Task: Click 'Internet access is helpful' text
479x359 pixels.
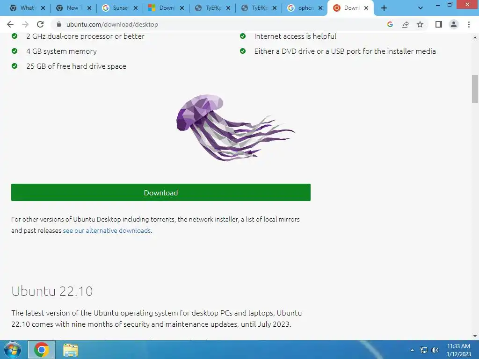Action: pos(295,36)
